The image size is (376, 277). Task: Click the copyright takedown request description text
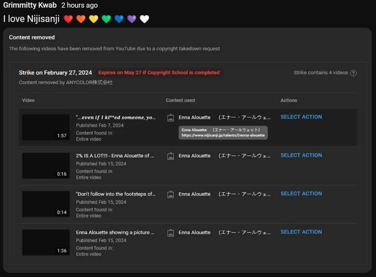pos(115,49)
